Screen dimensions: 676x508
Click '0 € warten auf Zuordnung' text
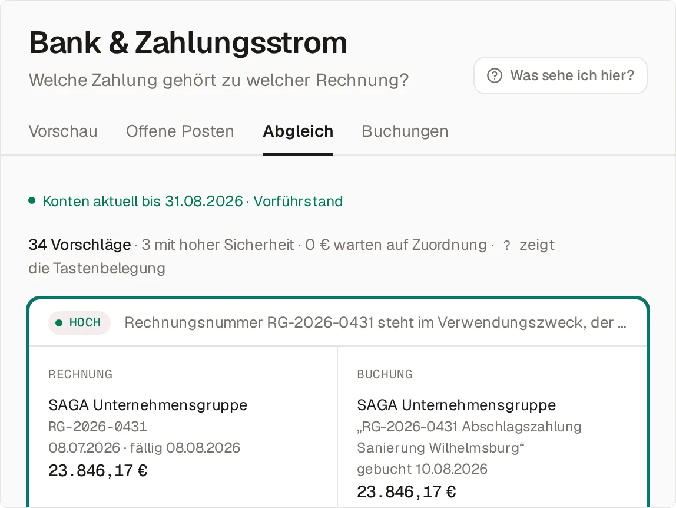(x=396, y=245)
